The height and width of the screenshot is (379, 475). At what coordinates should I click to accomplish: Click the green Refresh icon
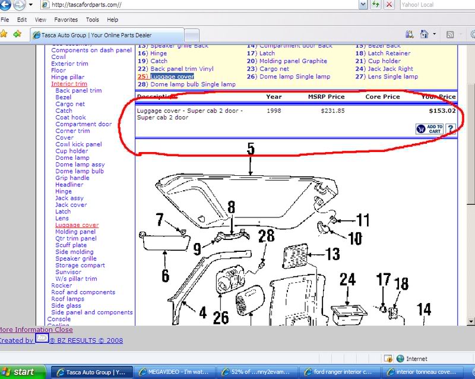[376, 4]
